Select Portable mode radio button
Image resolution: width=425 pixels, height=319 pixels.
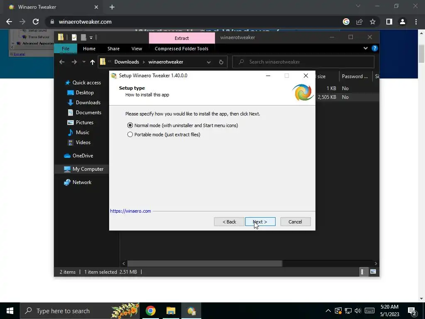click(130, 135)
